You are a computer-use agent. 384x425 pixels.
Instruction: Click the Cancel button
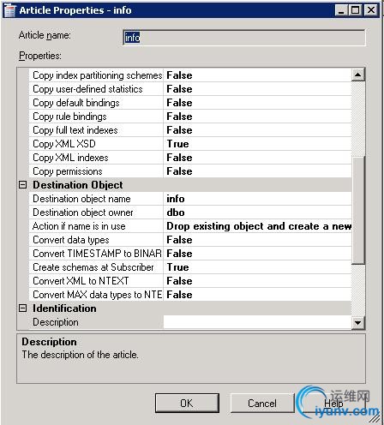262,403
